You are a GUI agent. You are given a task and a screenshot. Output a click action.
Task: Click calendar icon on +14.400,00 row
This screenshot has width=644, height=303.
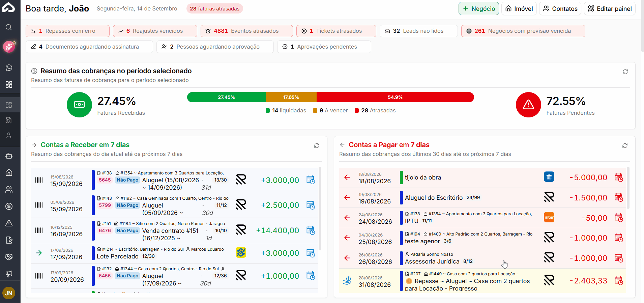click(x=310, y=230)
